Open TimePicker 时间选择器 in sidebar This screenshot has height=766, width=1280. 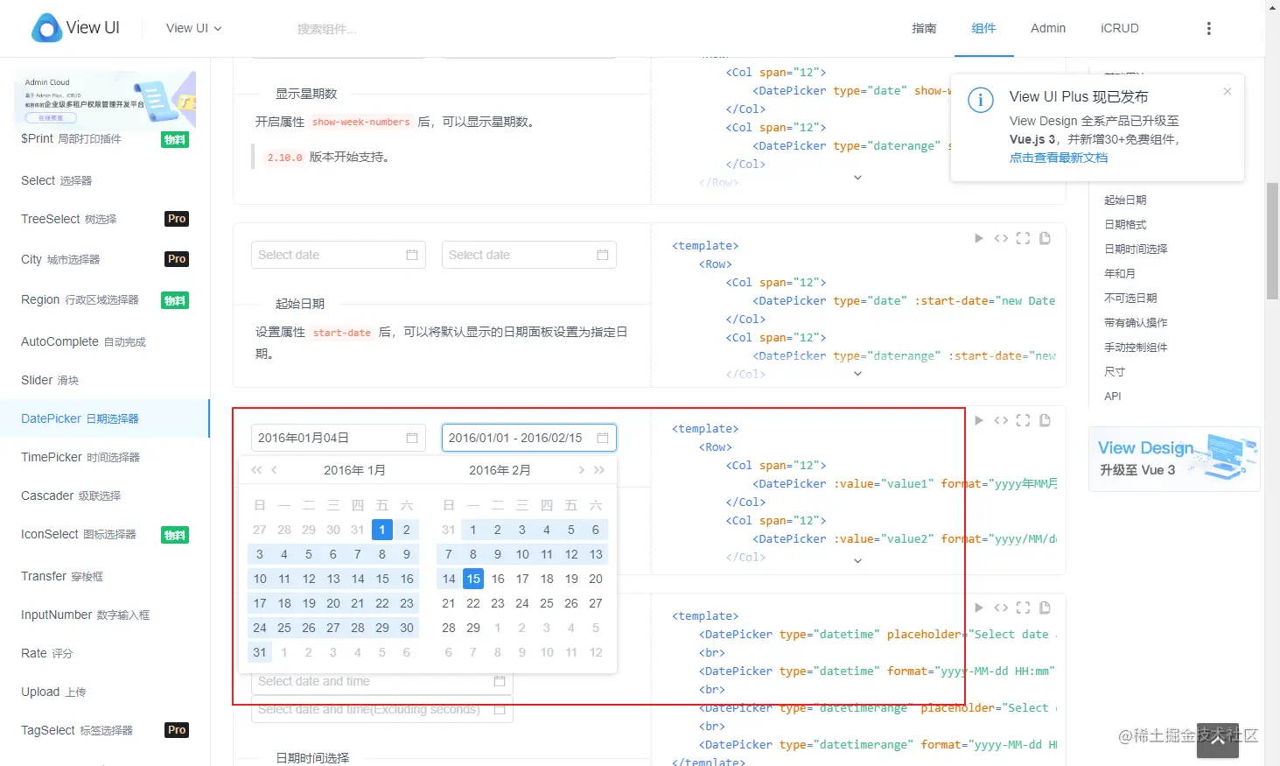pyautogui.click(x=105, y=457)
